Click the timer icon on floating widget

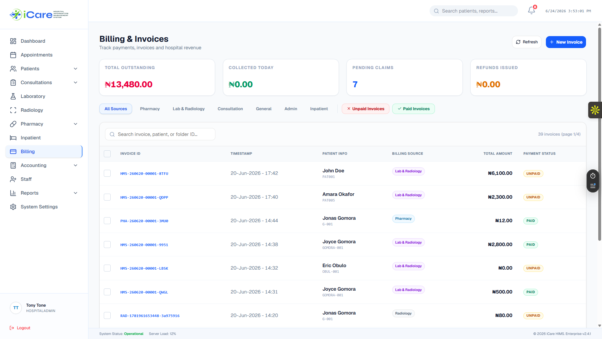coord(593,176)
